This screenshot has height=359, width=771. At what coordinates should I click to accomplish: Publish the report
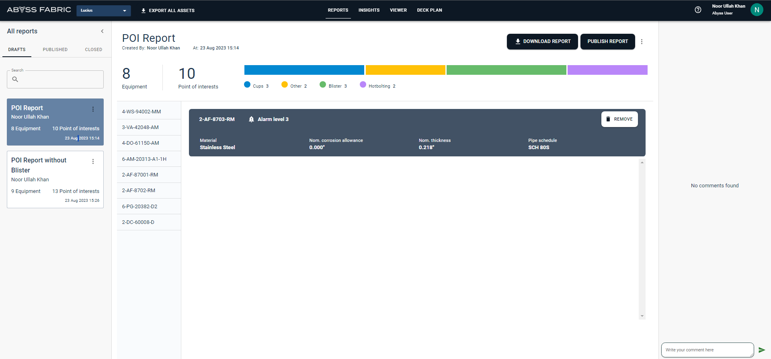tap(607, 42)
